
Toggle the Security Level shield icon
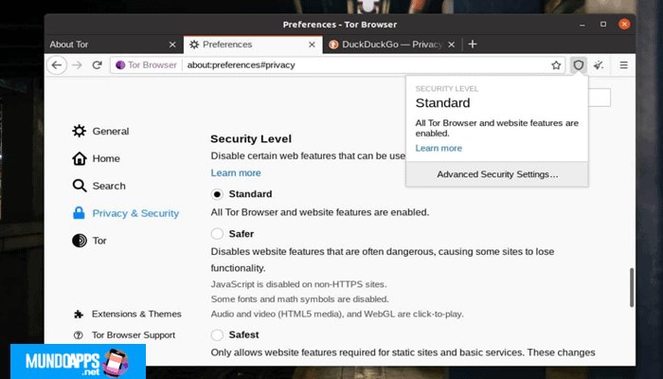579,65
